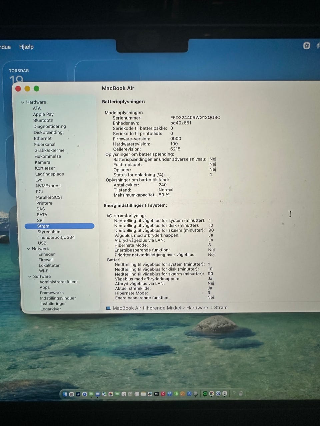Screen dimensions: 320x426
Task: Select Ethernet in the sidebar
Action: point(43,138)
